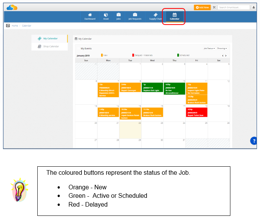Go to the next month arrow
The height and width of the screenshot is (217, 260).
(226, 56)
